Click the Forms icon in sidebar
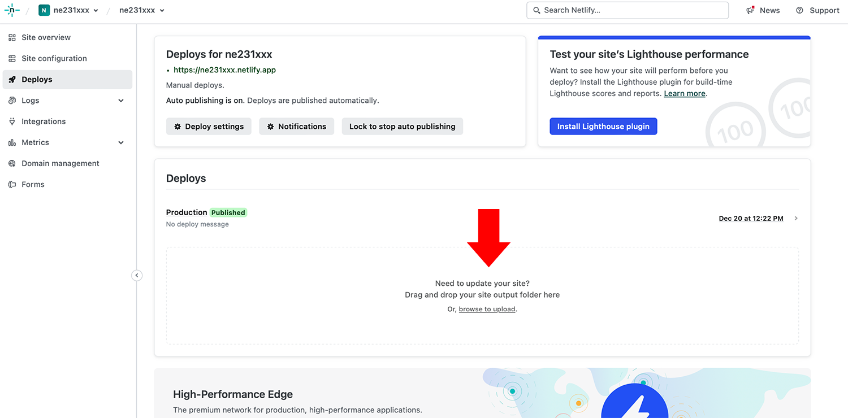Image resolution: width=848 pixels, height=418 pixels. coord(12,185)
